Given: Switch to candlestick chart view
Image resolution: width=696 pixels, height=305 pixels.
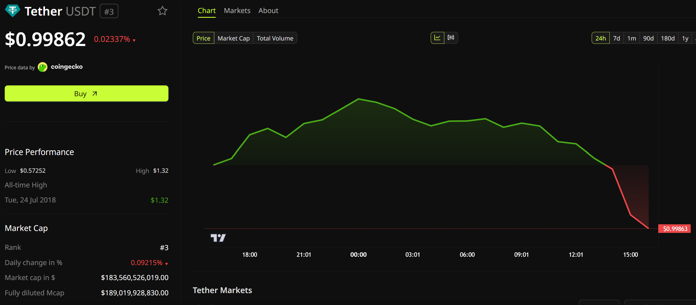Looking at the screenshot, I should 451,38.
